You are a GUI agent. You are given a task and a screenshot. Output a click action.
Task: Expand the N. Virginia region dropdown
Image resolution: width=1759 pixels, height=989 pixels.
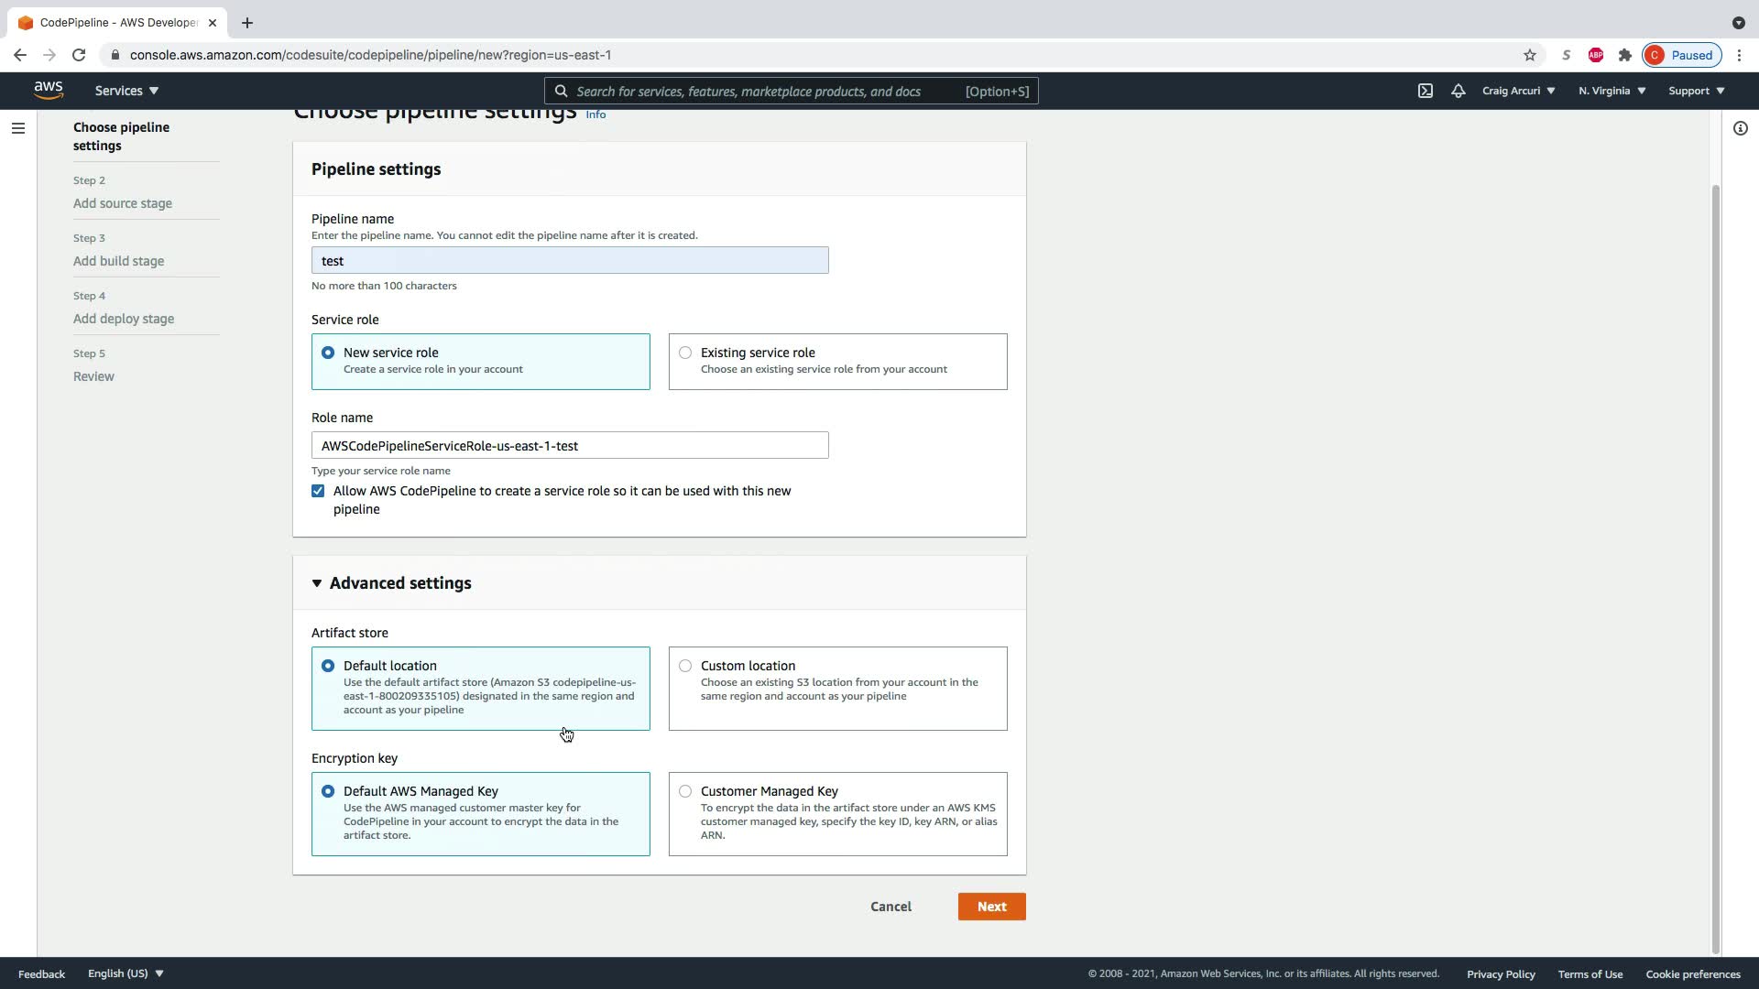[1612, 91]
